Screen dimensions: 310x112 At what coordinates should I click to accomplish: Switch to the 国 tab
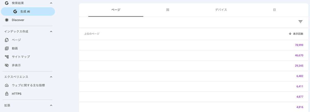pyautogui.click(x=168, y=10)
